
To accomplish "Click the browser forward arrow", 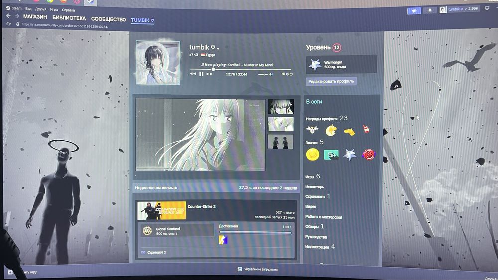I will tap(17, 16).
